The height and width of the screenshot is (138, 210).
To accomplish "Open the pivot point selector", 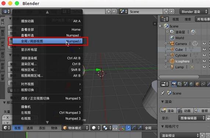I will coord(107,128).
